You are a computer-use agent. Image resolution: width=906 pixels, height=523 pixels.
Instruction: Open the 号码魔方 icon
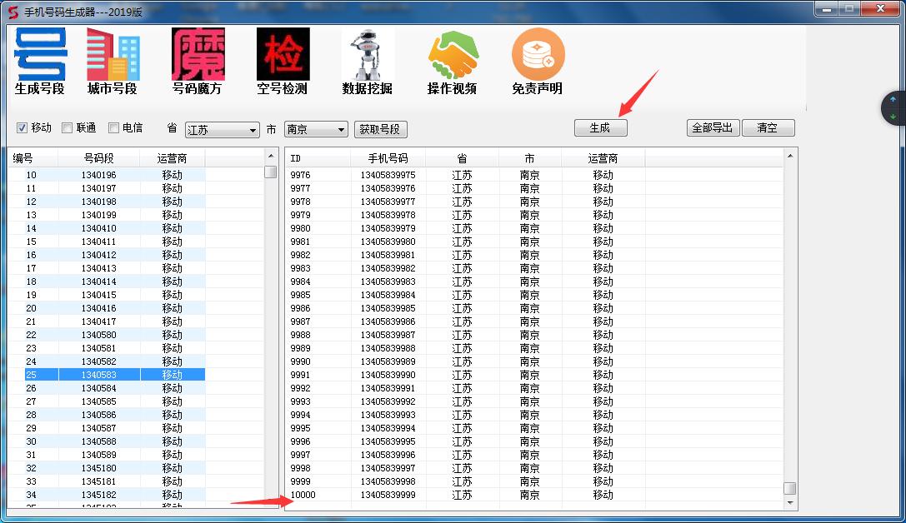tap(198, 55)
